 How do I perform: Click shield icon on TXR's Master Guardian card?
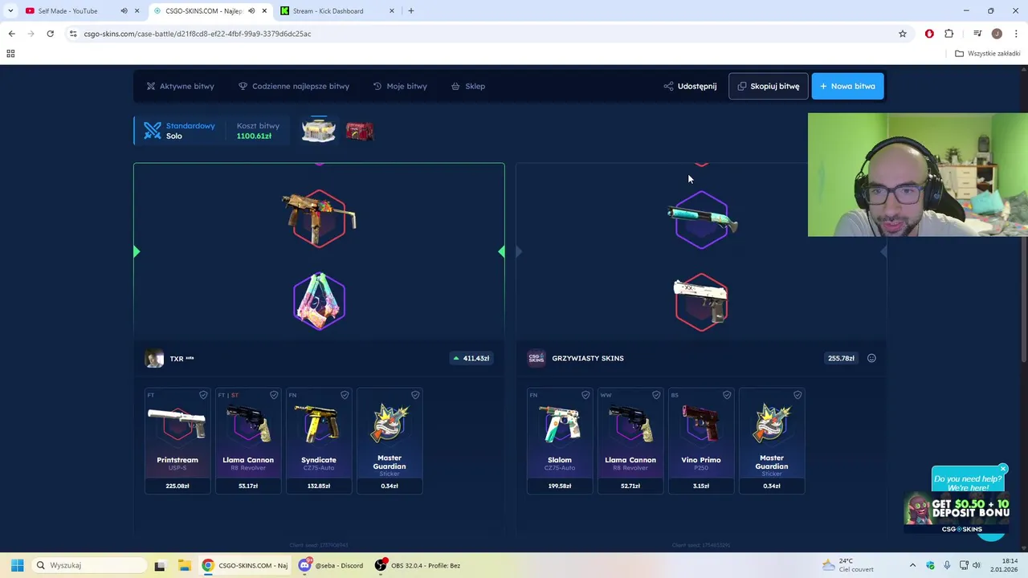(415, 395)
